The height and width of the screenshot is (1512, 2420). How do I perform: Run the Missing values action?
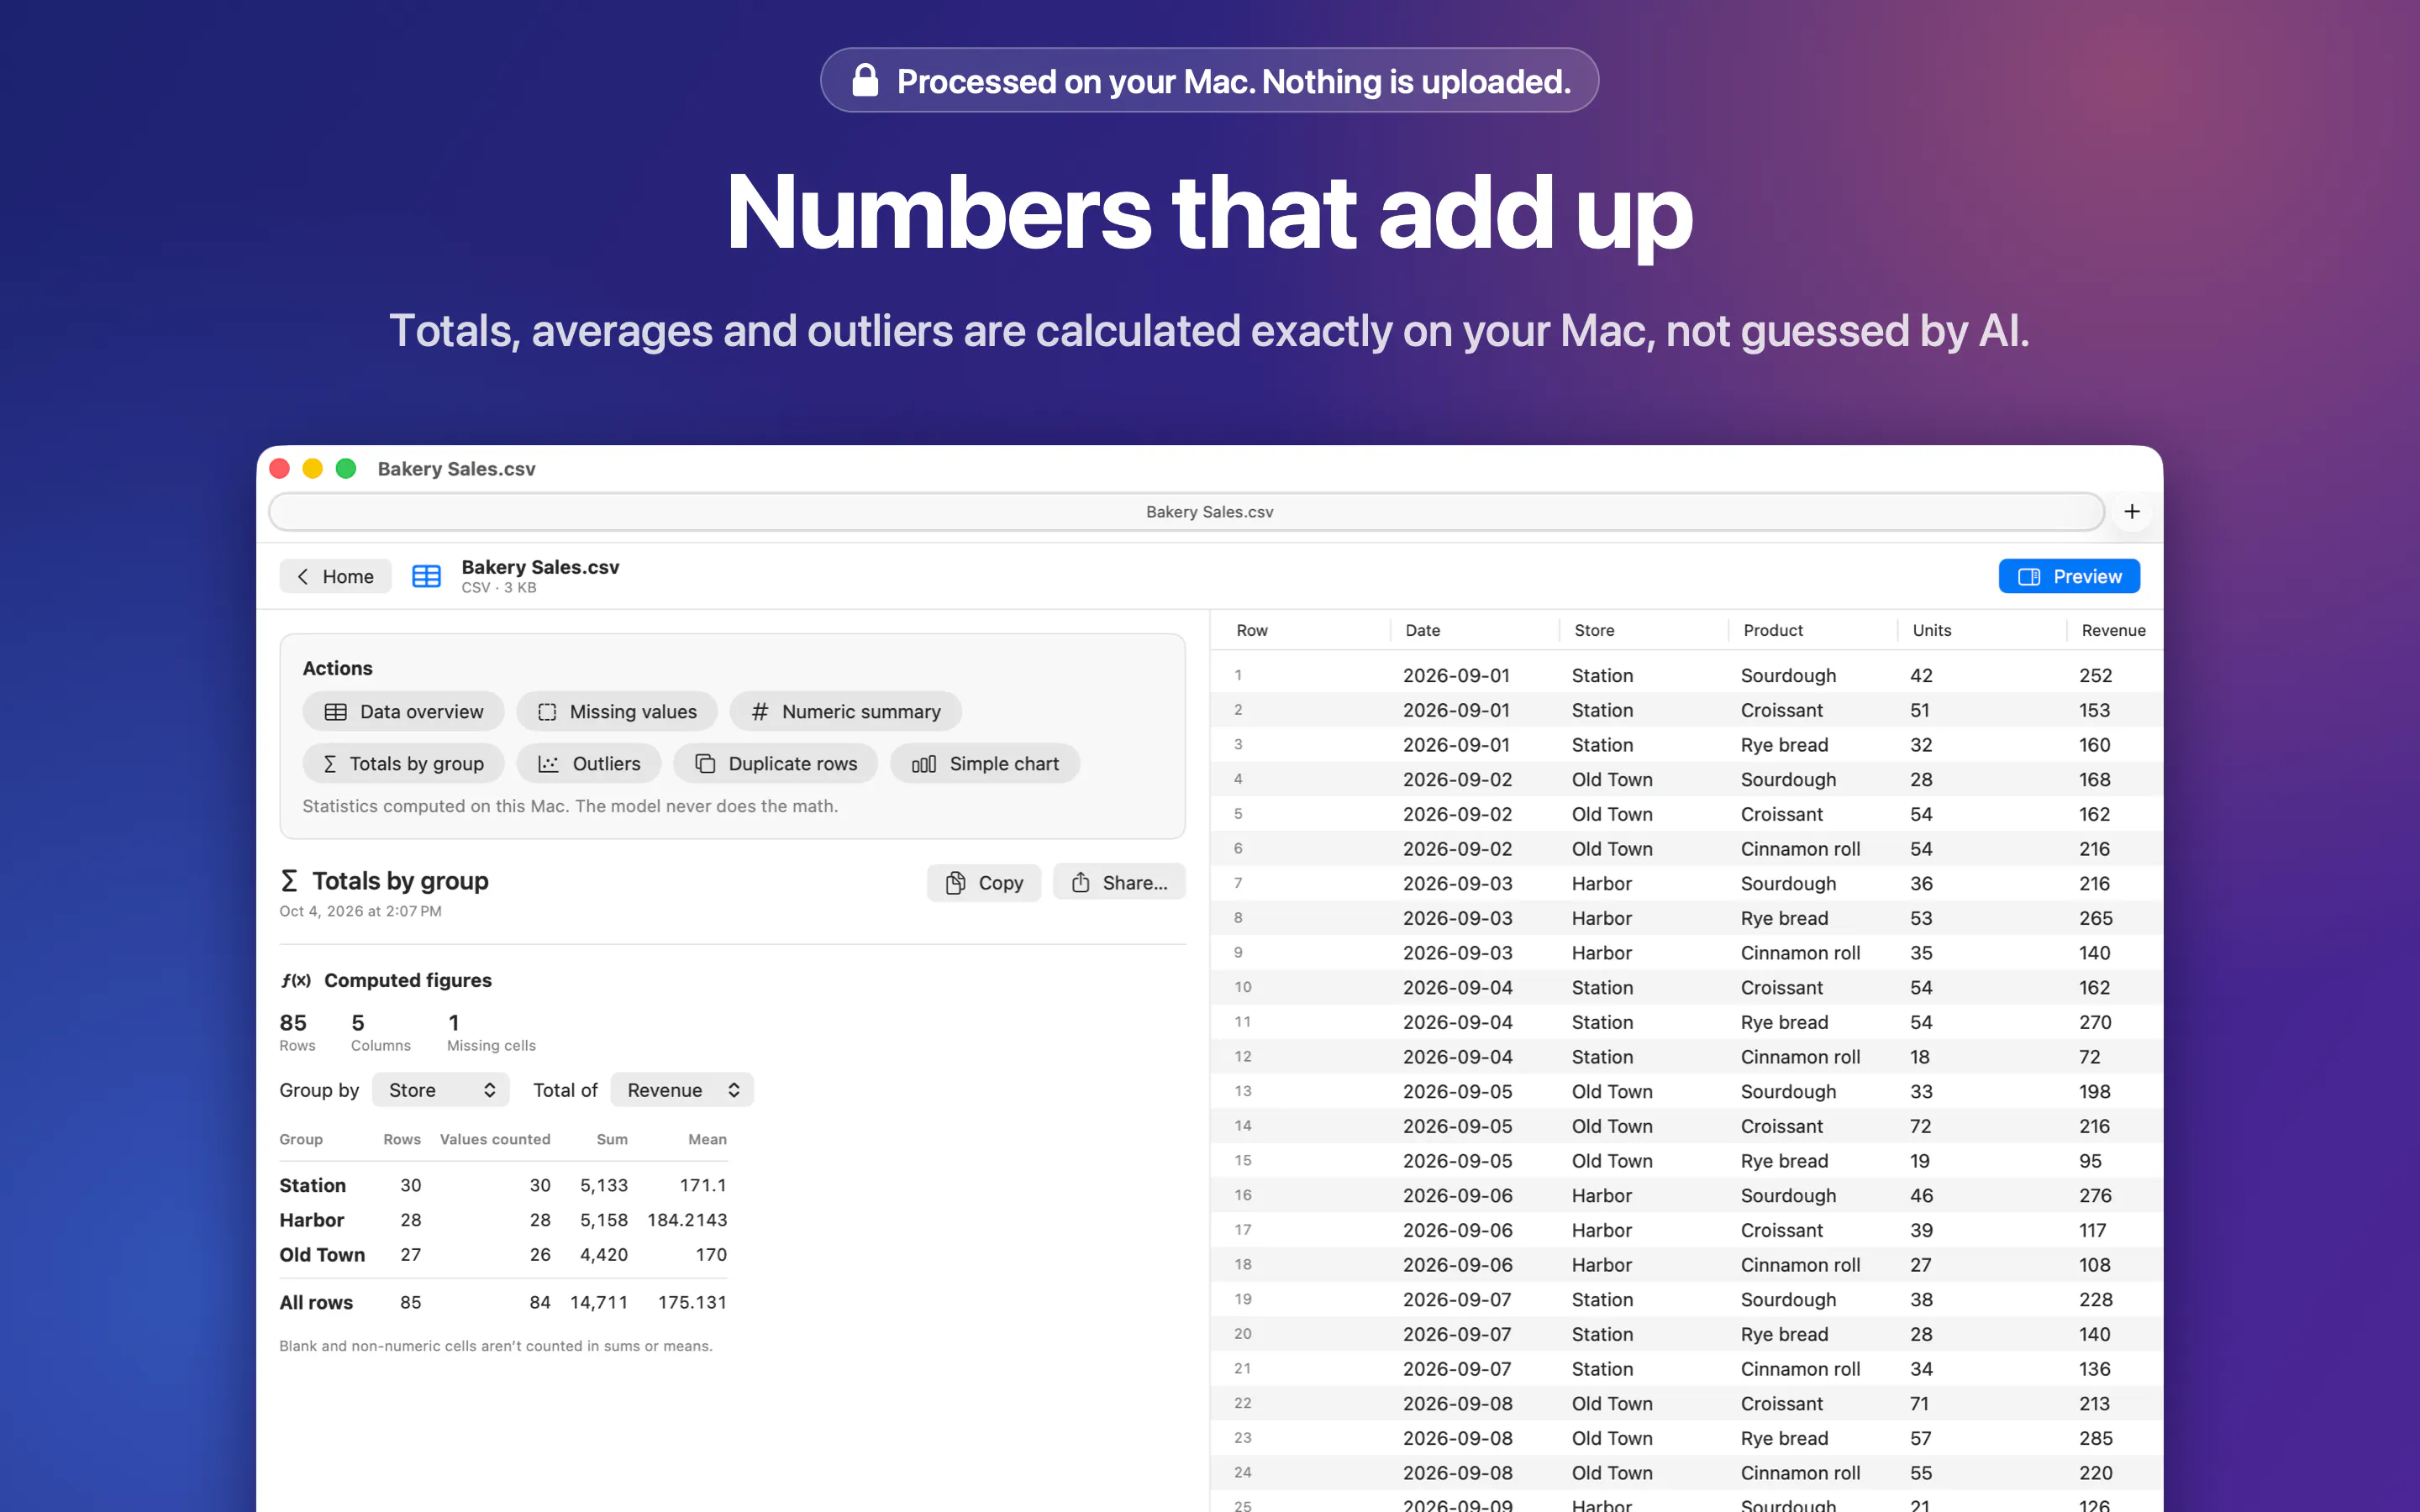[617, 711]
